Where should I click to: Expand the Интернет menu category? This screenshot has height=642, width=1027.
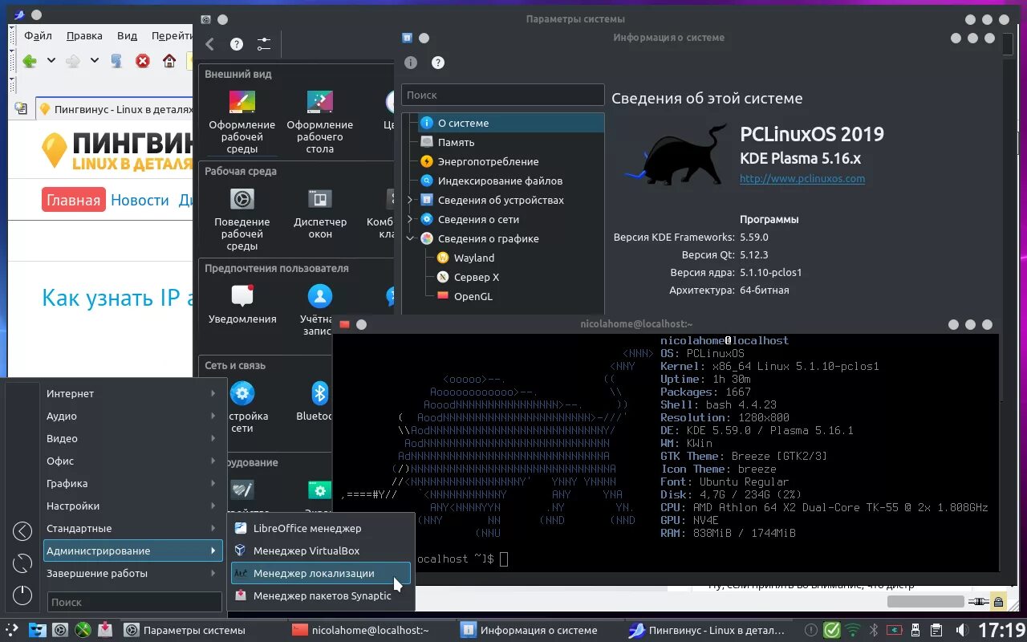click(x=131, y=393)
